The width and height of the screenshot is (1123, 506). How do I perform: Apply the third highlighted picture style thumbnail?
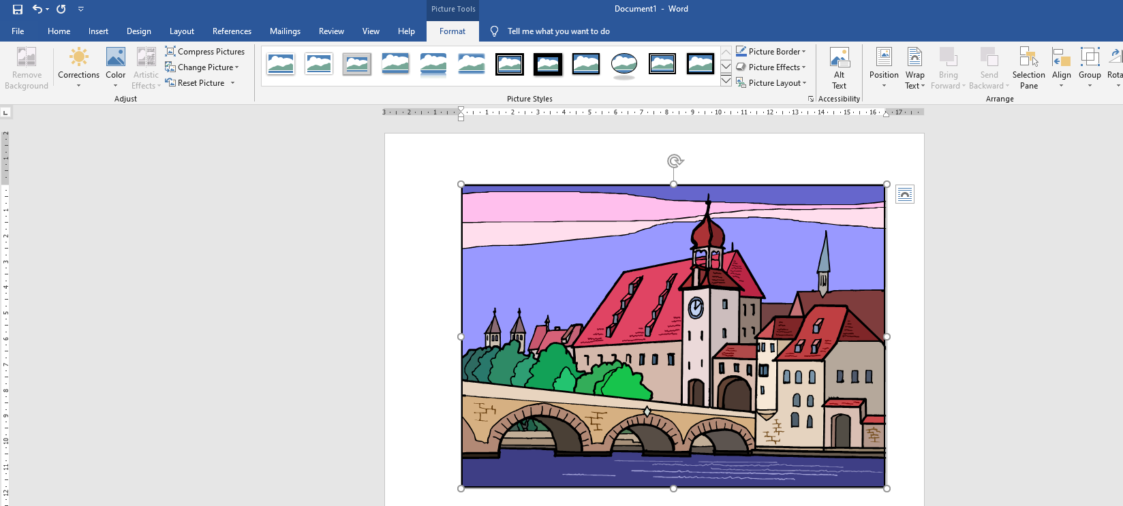pyautogui.click(x=357, y=65)
